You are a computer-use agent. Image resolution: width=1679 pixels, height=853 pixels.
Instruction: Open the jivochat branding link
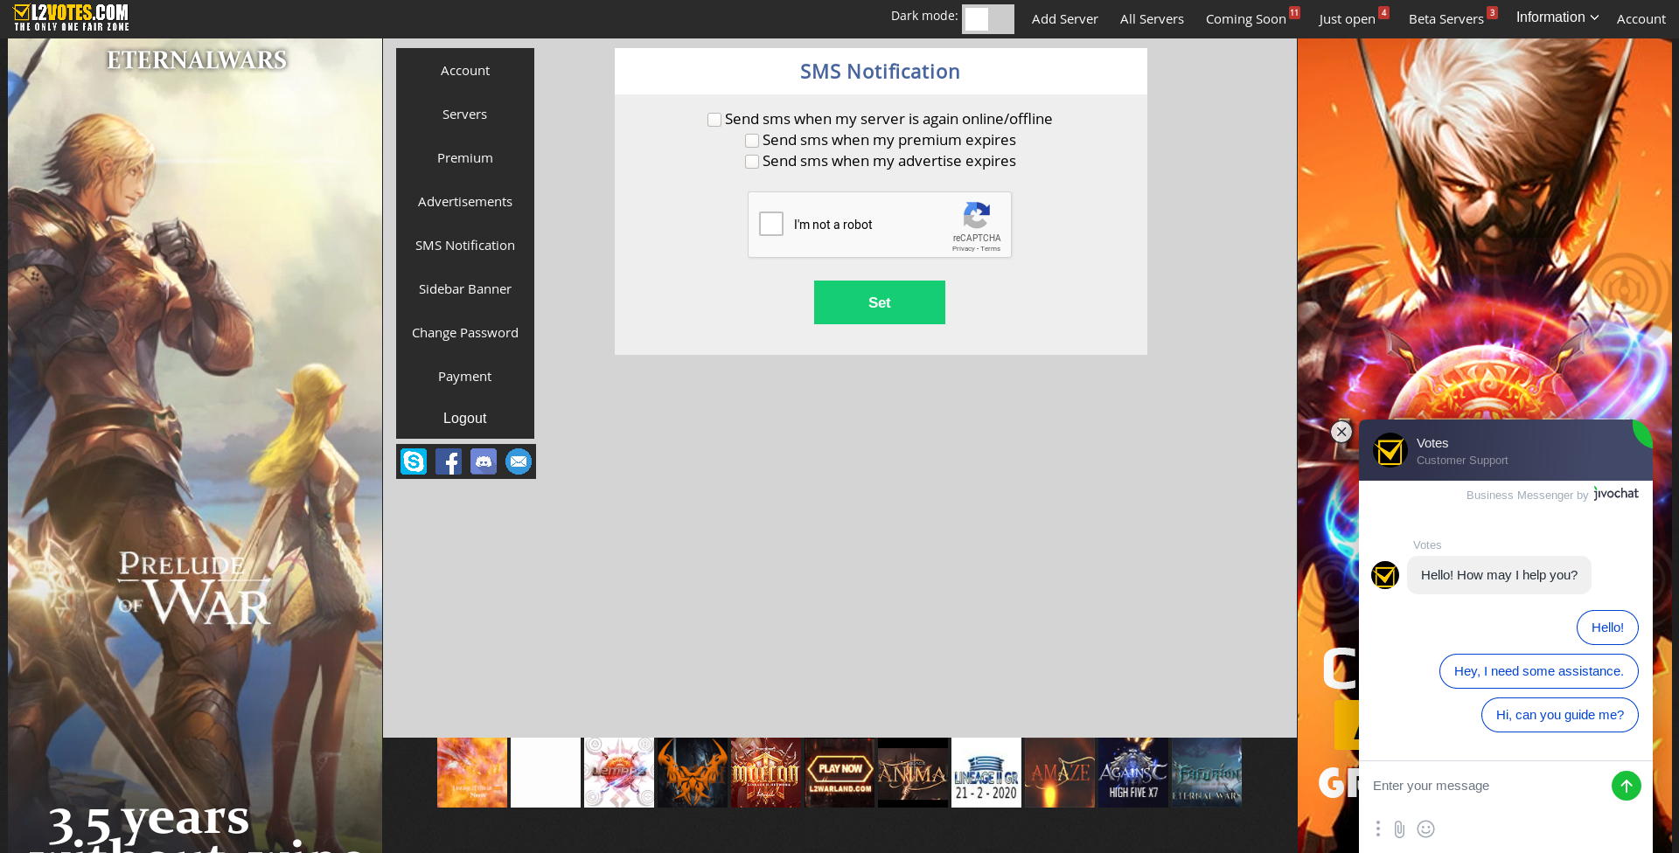pos(1616,494)
